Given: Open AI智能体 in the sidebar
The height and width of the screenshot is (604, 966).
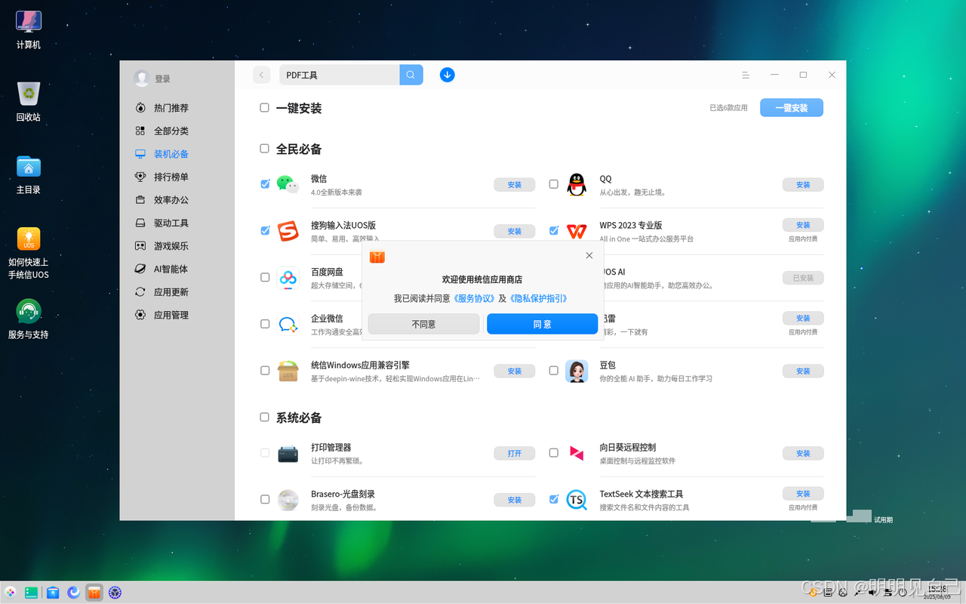Looking at the screenshot, I should pyautogui.click(x=171, y=269).
